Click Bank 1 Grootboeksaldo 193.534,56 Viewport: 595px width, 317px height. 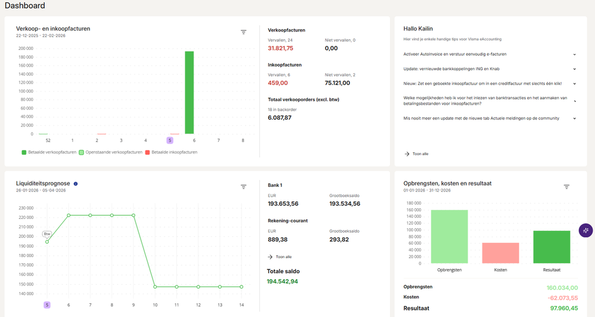(x=345, y=204)
